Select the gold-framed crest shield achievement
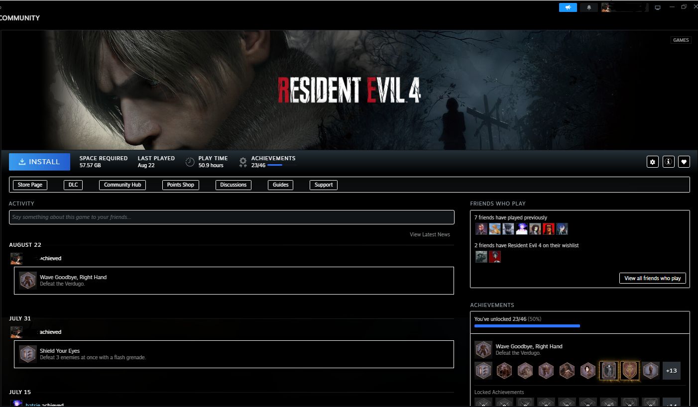 tap(630, 371)
